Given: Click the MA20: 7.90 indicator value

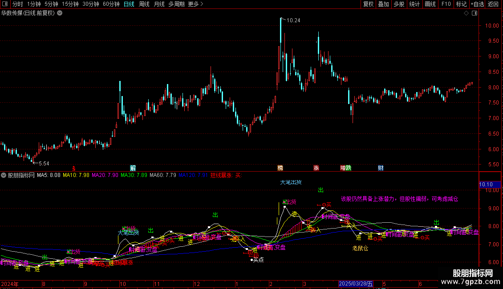Looking at the screenshot, I should 105,175.
